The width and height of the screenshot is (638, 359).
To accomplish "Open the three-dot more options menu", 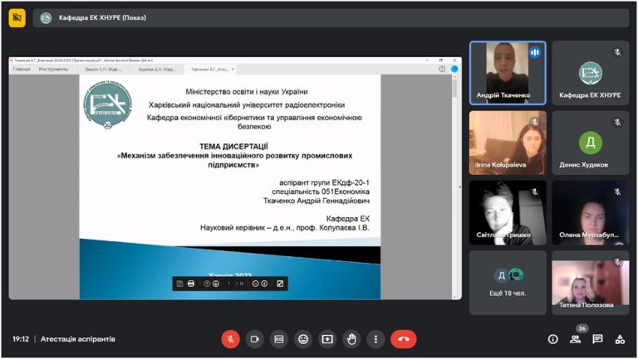I will click(375, 339).
